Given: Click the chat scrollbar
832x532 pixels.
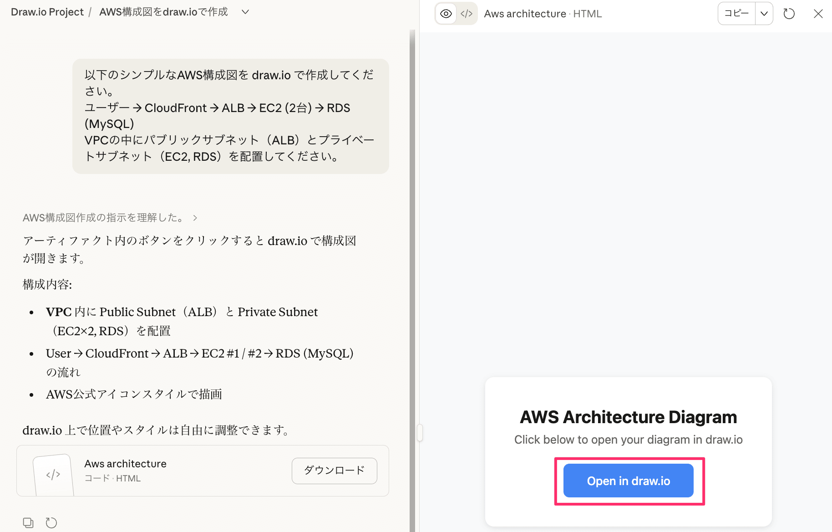Looking at the screenshot, I should [x=412, y=273].
